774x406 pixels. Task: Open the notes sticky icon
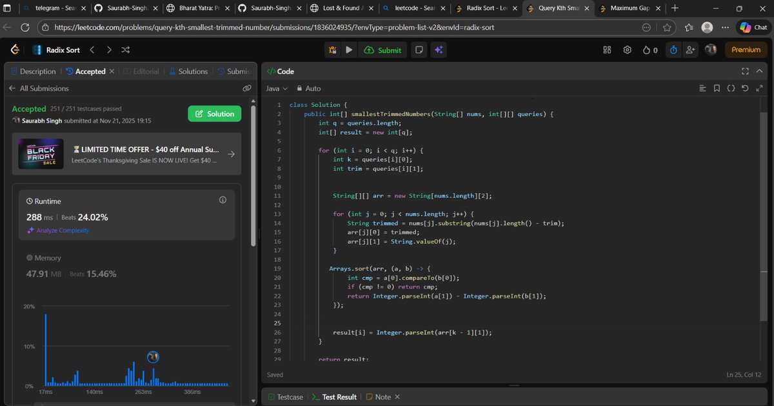point(419,50)
